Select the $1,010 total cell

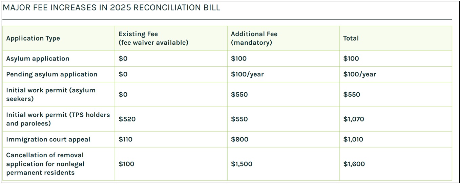353,139
